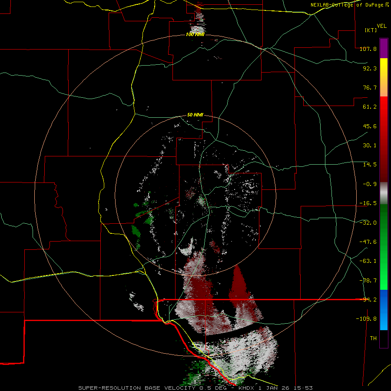Click the 50 NMI range ring label
Viewport: 391px width, 391px height.
pos(195,115)
